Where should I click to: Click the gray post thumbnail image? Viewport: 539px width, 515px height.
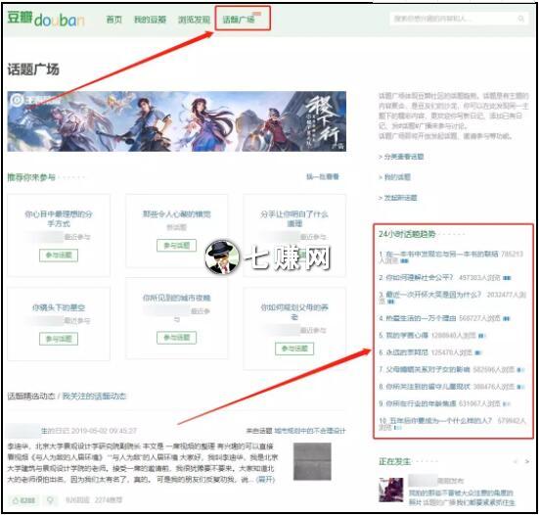point(312,461)
